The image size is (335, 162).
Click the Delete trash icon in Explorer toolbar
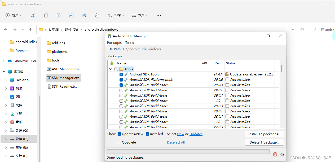(x=97, y=15)
